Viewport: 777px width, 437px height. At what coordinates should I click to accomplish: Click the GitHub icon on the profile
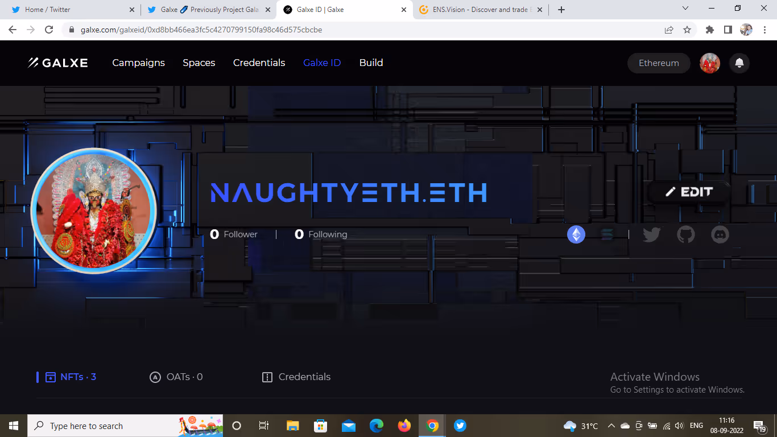686,234
